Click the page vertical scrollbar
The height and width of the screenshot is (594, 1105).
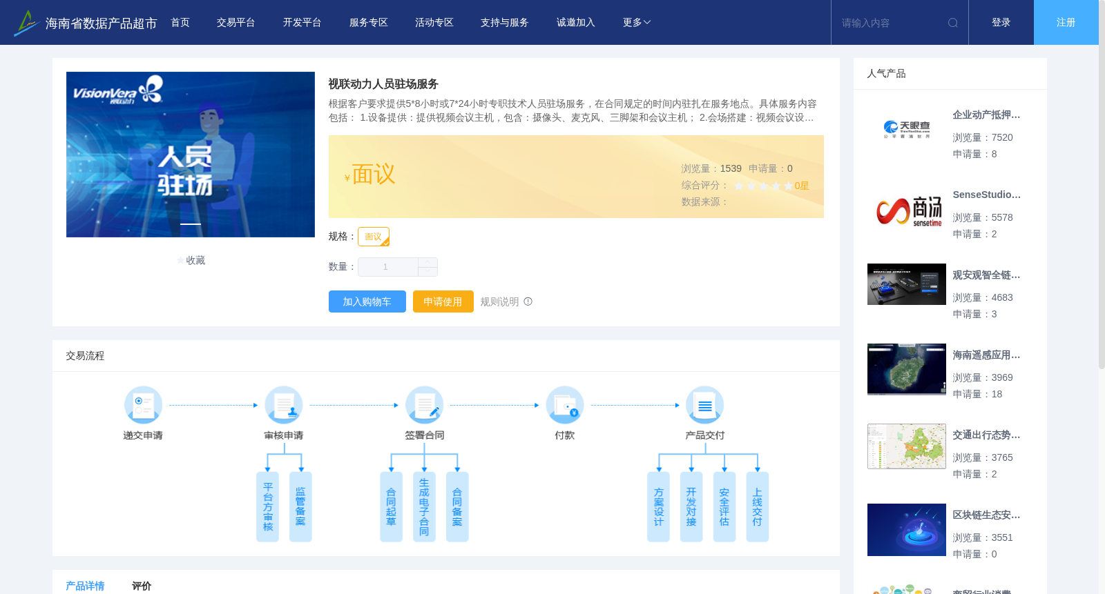point(1102,185)
